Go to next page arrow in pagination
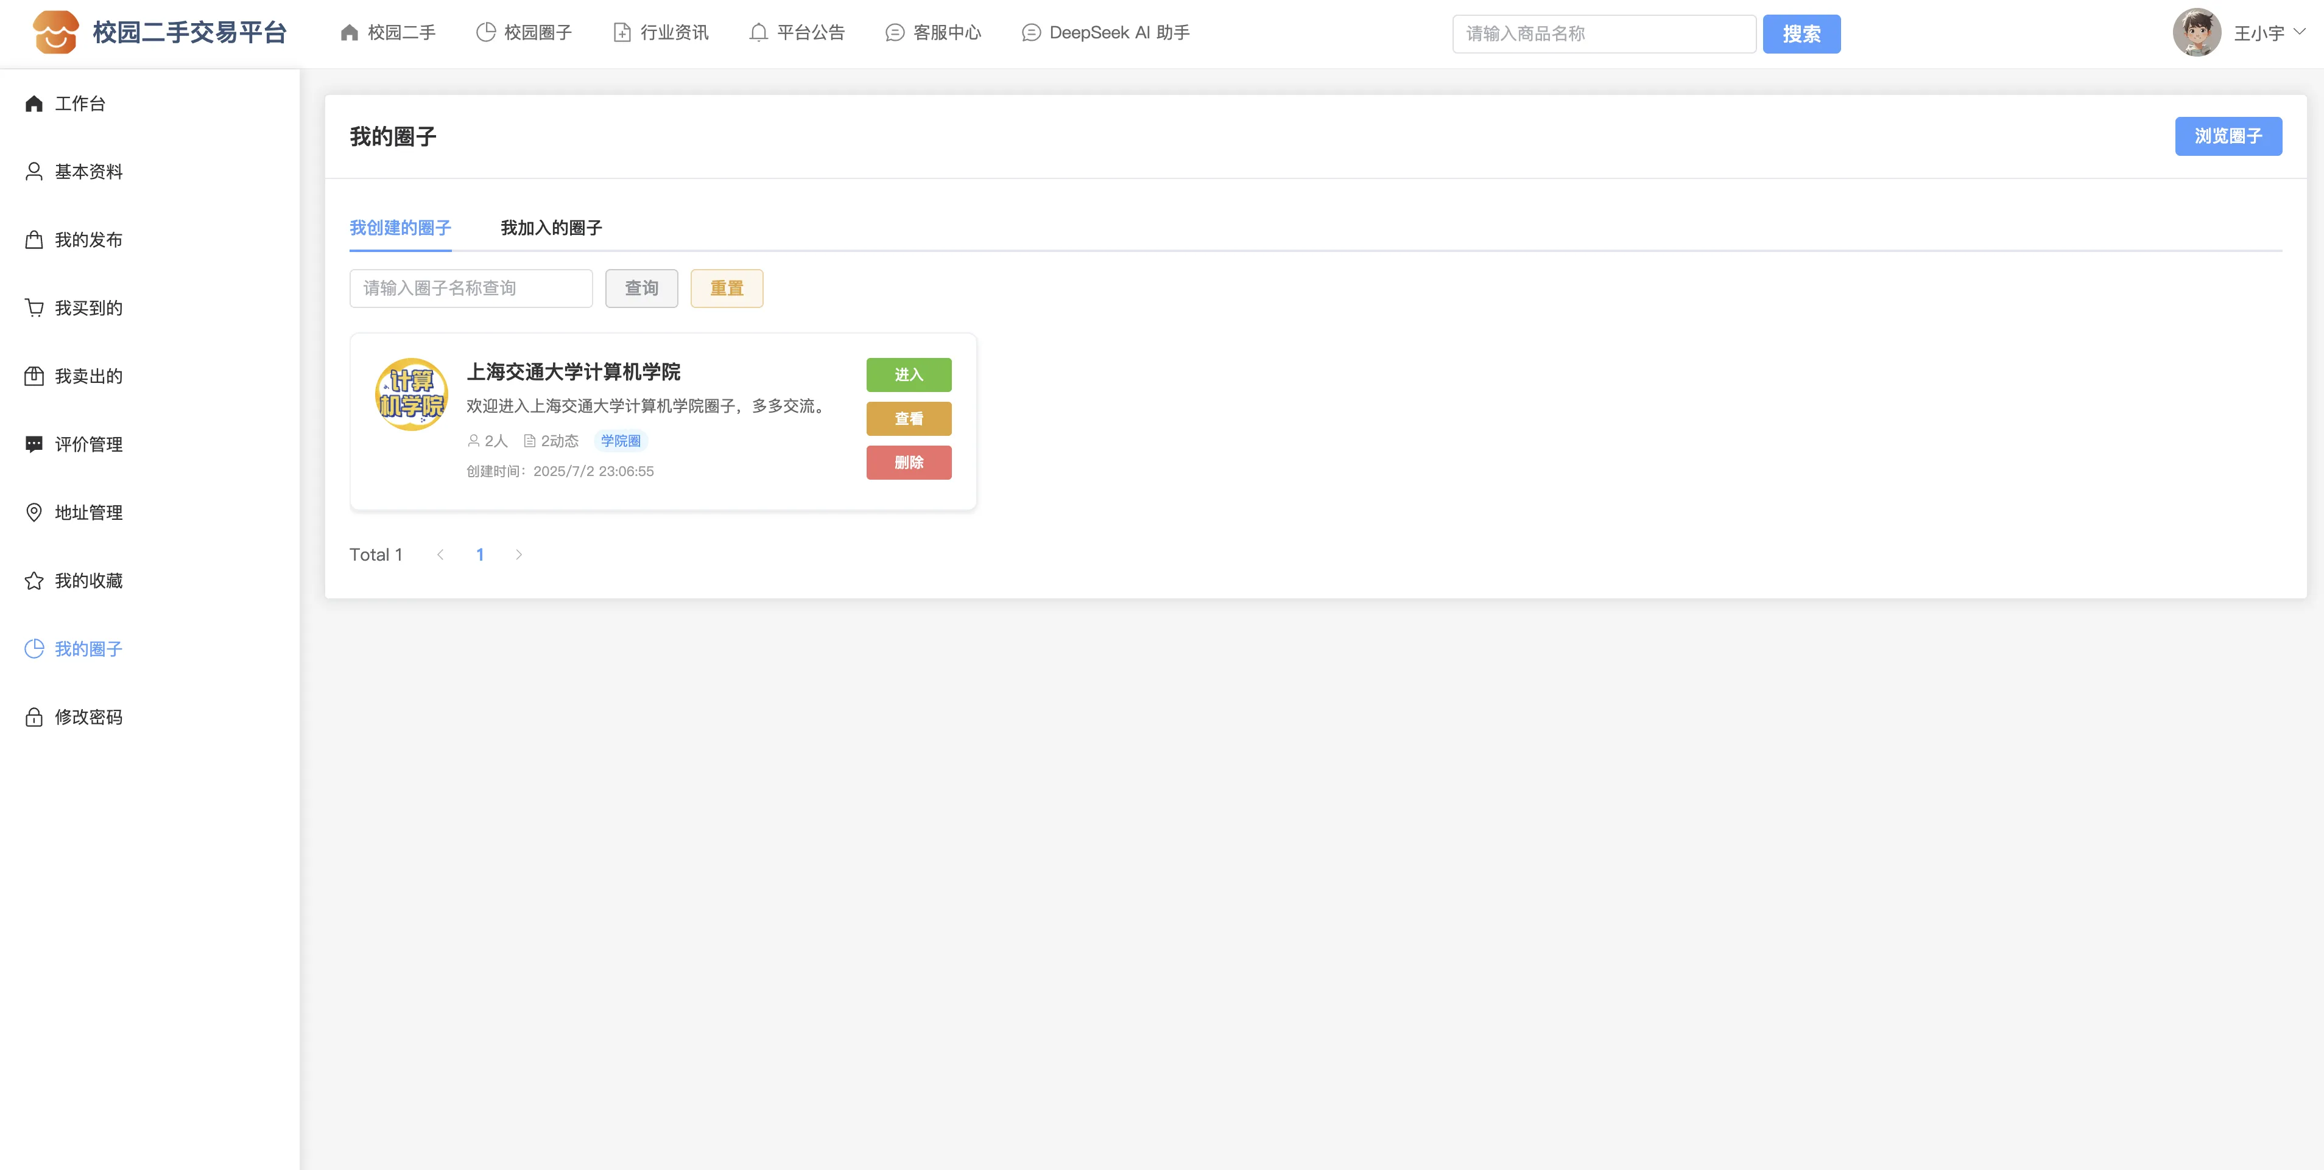 pos(519,555)
